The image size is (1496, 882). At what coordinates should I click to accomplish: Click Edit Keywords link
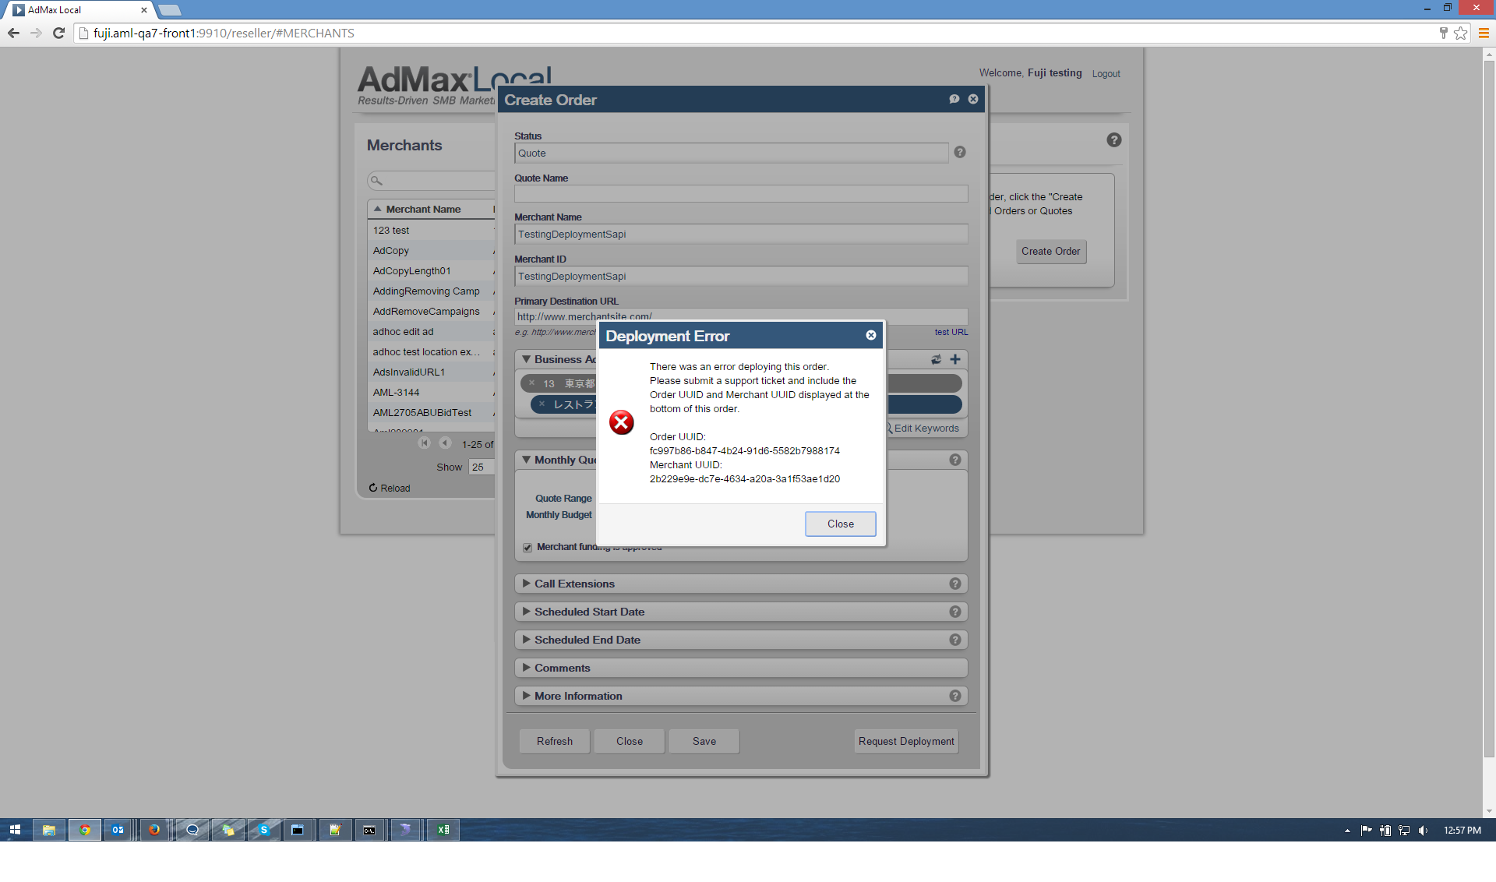coord(926,429)
